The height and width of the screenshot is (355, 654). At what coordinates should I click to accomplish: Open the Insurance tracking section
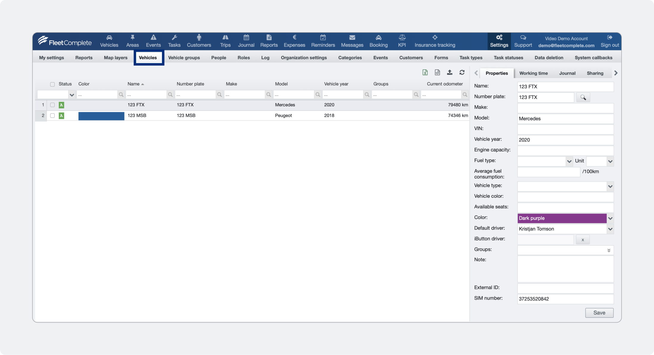coord(435,41)
